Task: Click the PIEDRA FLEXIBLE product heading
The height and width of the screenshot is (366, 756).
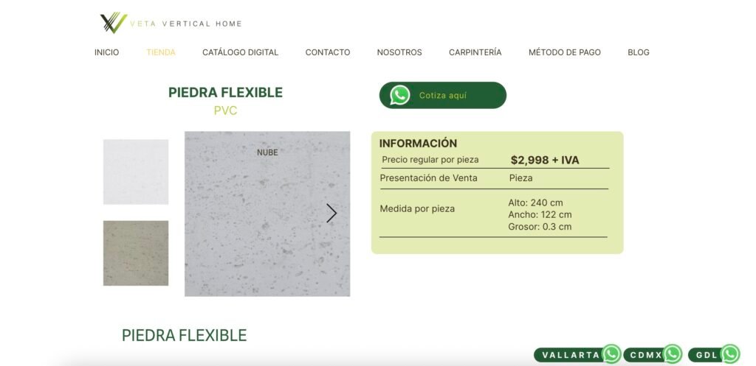Action: click(x=225, y=92)
